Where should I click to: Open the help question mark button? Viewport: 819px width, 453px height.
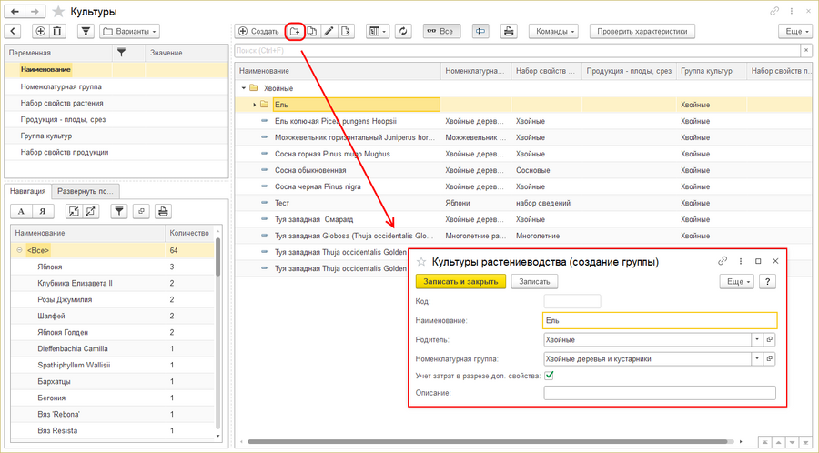pyautogui.click(x=767, y=281)
